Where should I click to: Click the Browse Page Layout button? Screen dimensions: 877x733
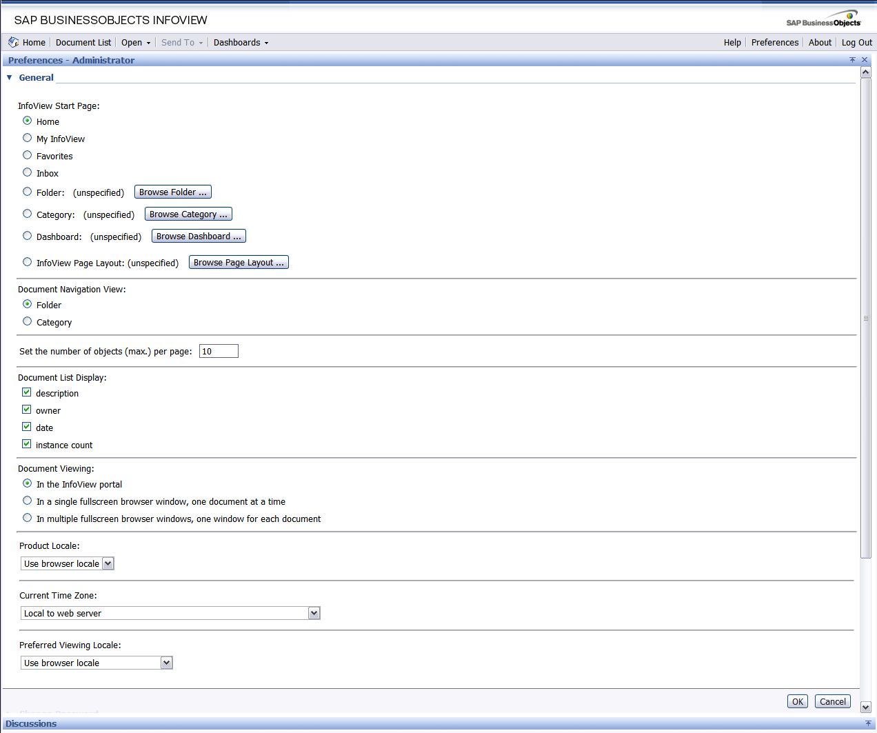[239, 263]
